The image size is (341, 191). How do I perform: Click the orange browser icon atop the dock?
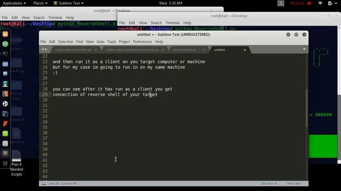[x=5, y=34]
